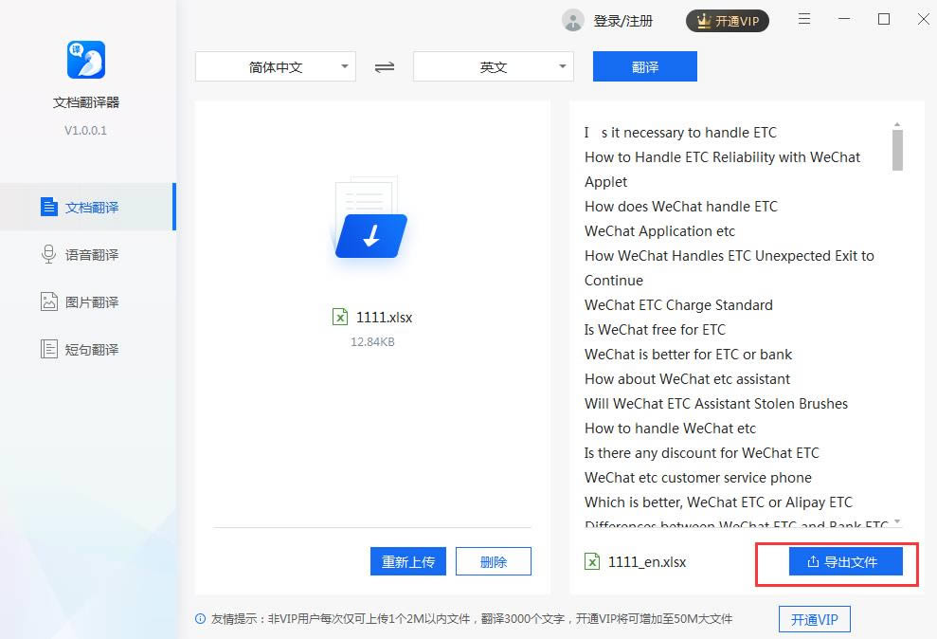Click the microphone voice translation icon
The height and width of the screenshot is (639, 937).
click(49, 254)
